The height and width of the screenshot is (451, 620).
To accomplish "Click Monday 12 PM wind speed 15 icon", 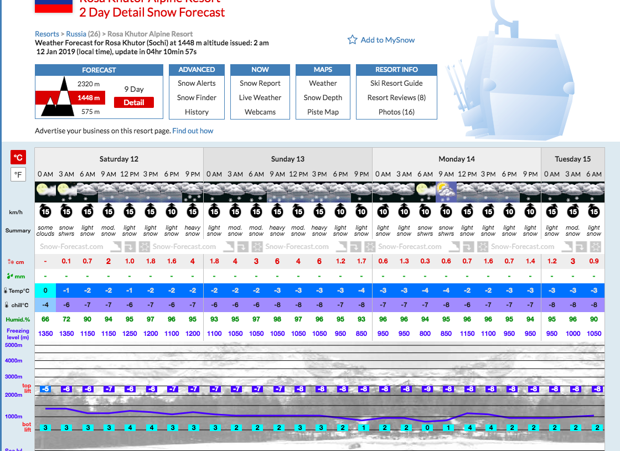I will pyautogui.click(x=467, y=211).
